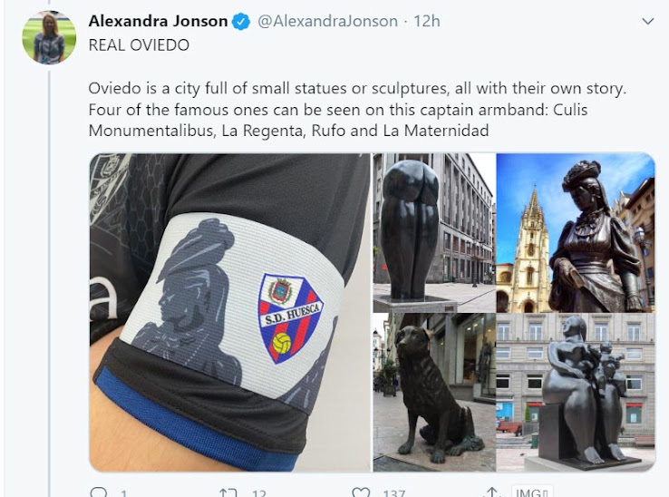
Task: Click the reply count of 1
Action: pyautogui.click(x=123, y=493)
